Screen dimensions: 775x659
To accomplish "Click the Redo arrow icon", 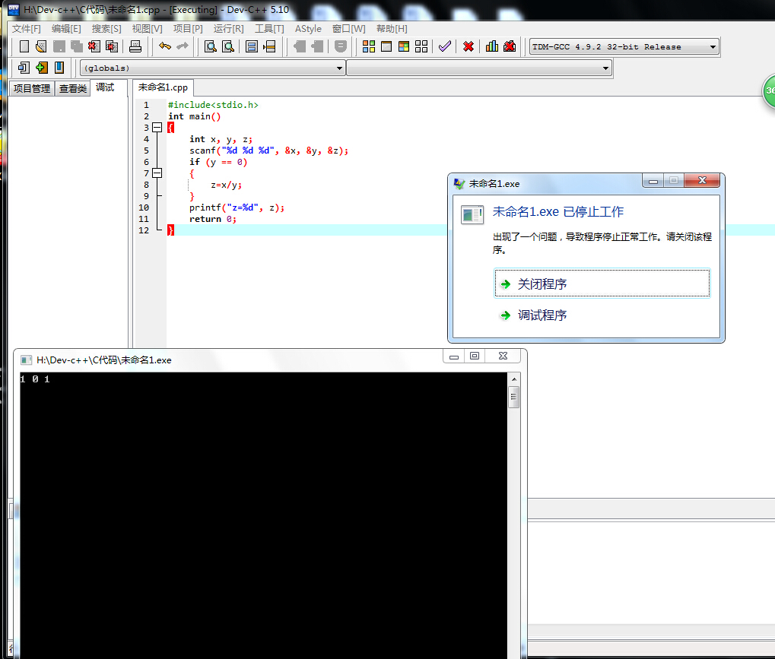I will point(183,47).
